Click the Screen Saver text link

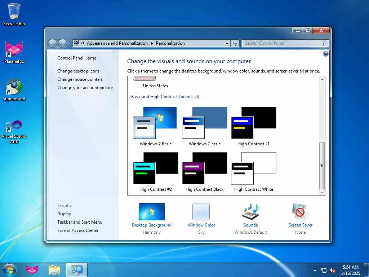[x=301, y=225]
